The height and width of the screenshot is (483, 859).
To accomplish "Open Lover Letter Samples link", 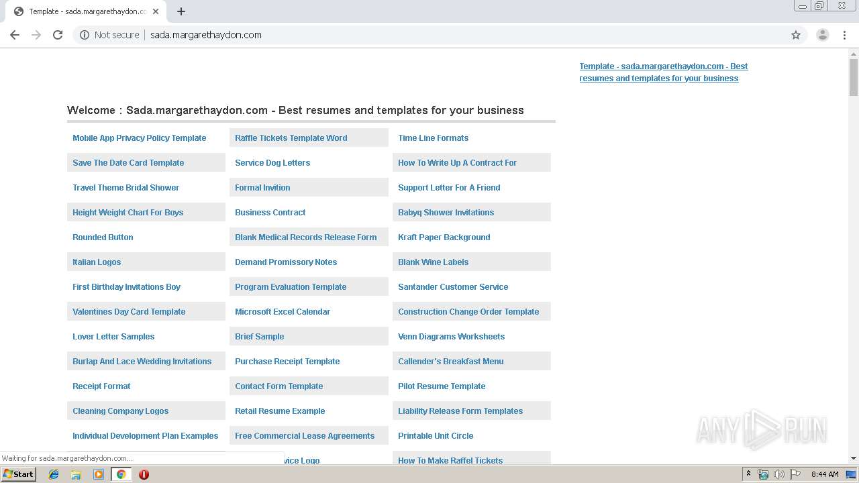I will (x=113, y=336).
